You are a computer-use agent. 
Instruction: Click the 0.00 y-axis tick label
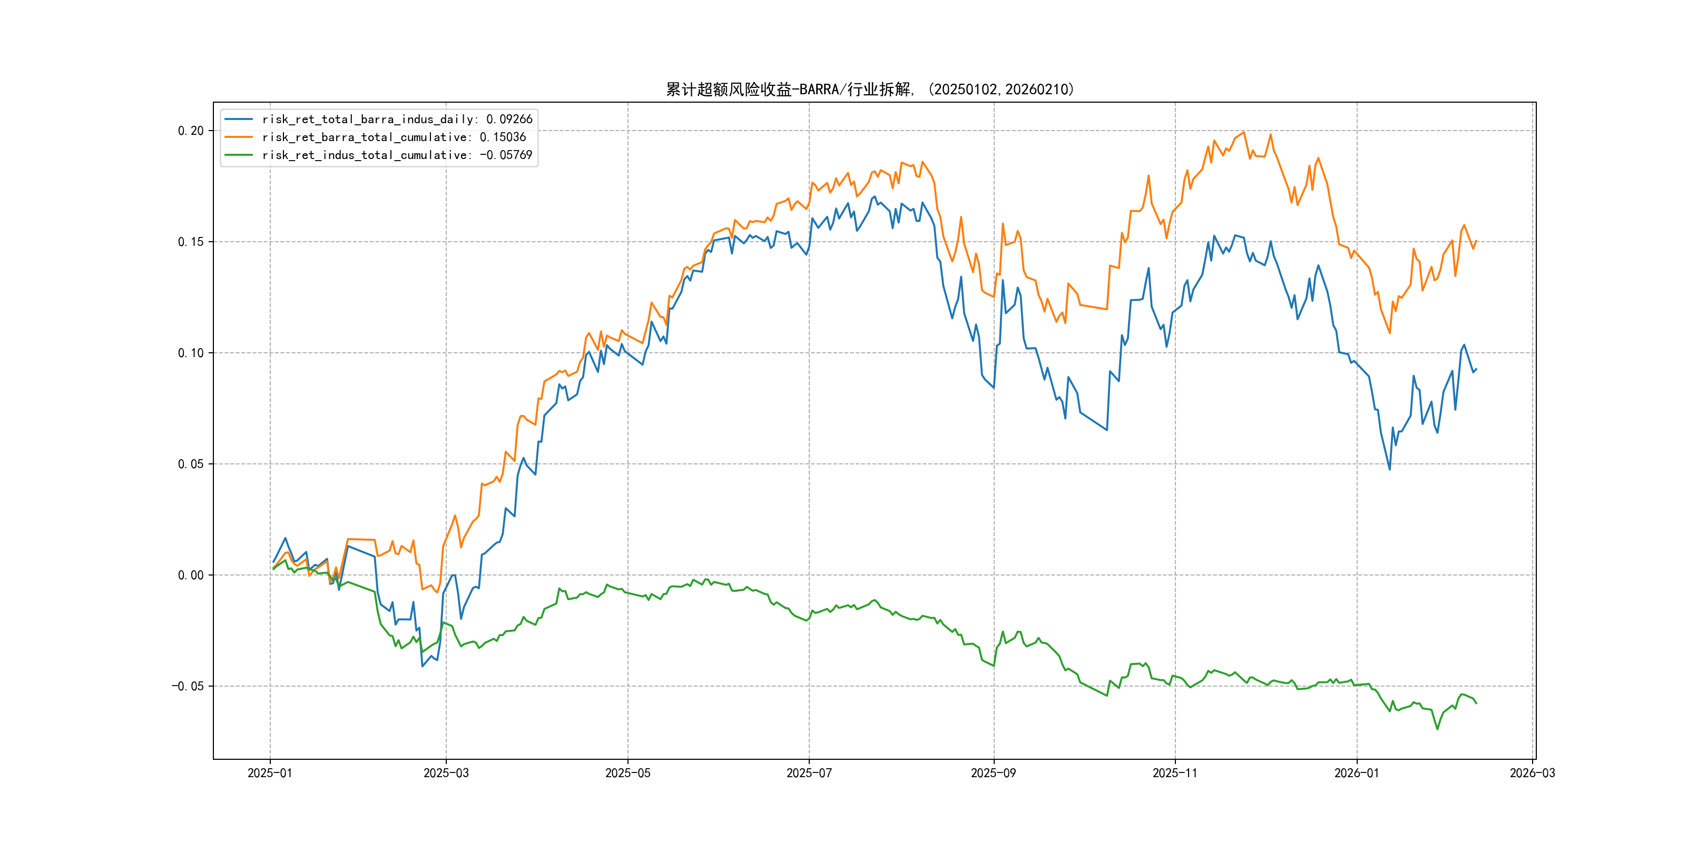pos(191,575)
